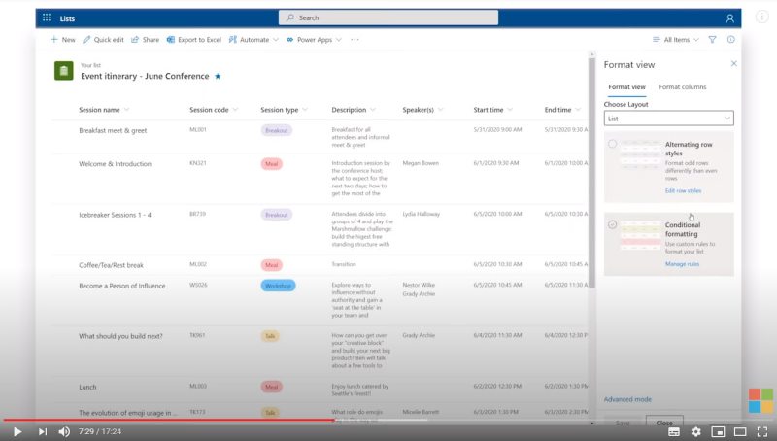Open the 'Lunch' session item
The image size is (777, 441).
click(x=87, y=387)
